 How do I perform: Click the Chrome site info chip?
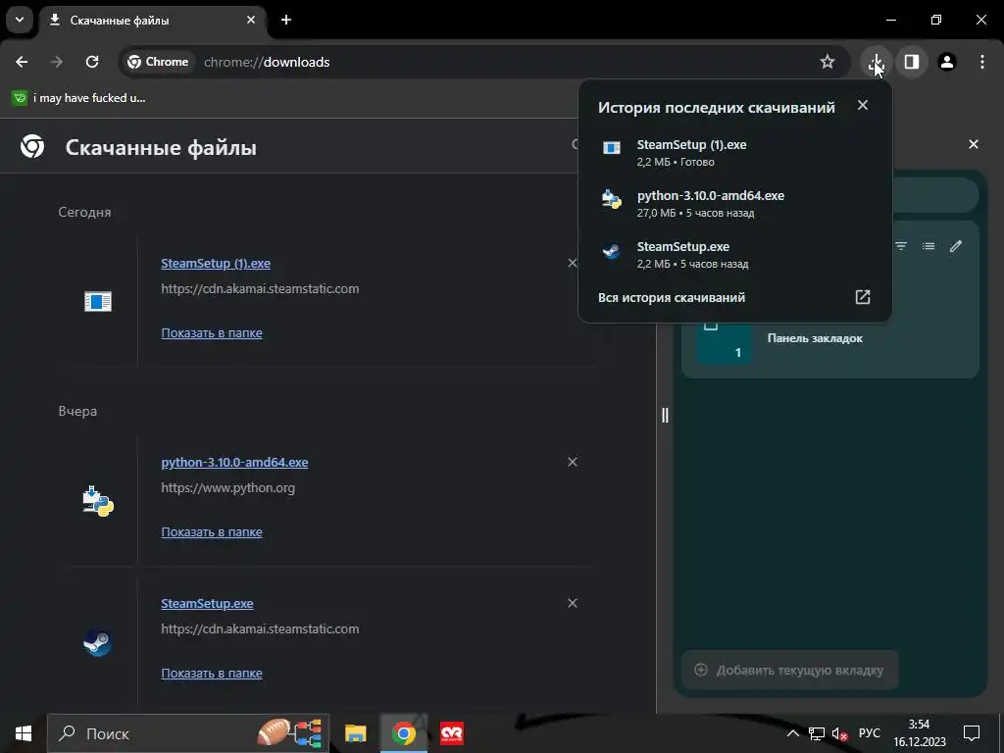[158, 62]
